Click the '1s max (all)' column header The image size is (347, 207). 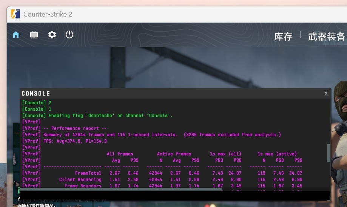pyautogui.click(x=225, y=154)
